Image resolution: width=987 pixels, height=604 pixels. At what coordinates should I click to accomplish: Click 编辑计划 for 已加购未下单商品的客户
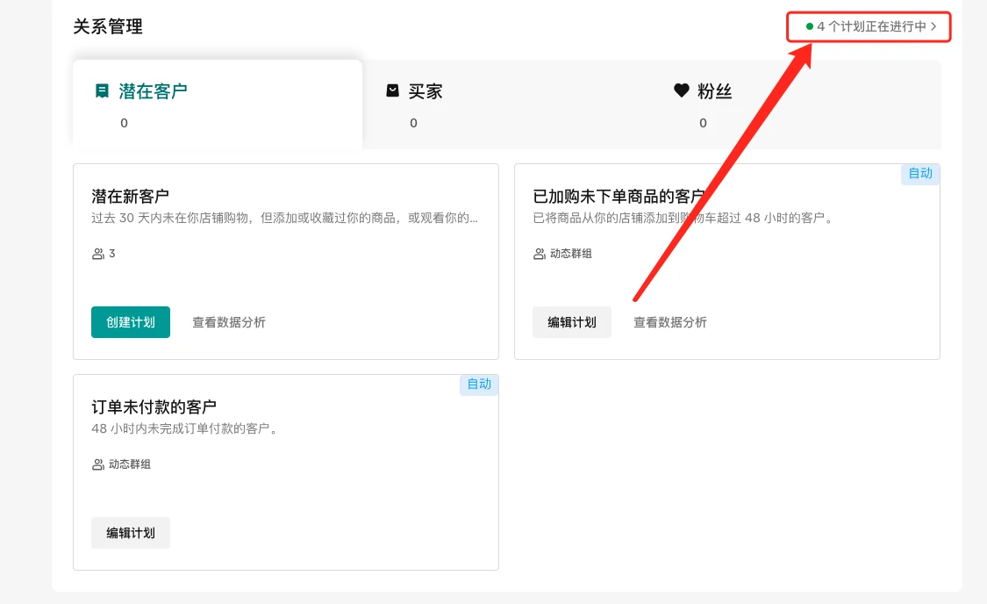571,322
